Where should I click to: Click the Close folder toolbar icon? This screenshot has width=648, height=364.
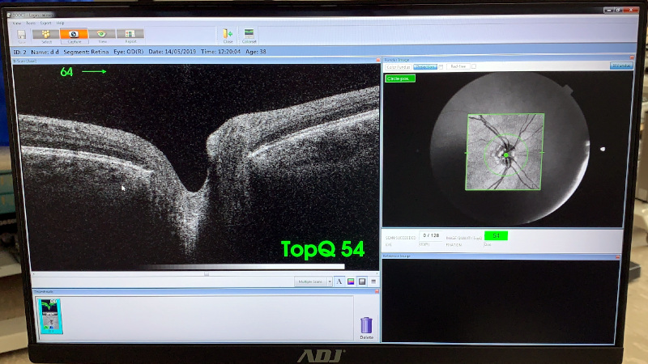(228, 36)
